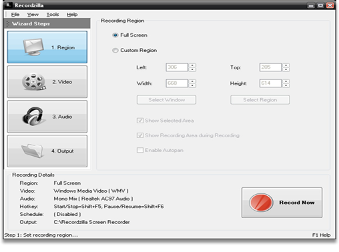Increase the Left value with up arrow
The width and height of the screenshot is (339, 252).
pos(192,65)
